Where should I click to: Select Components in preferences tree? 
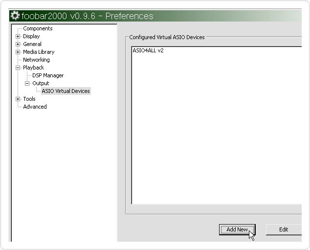[x=38, y=28]
